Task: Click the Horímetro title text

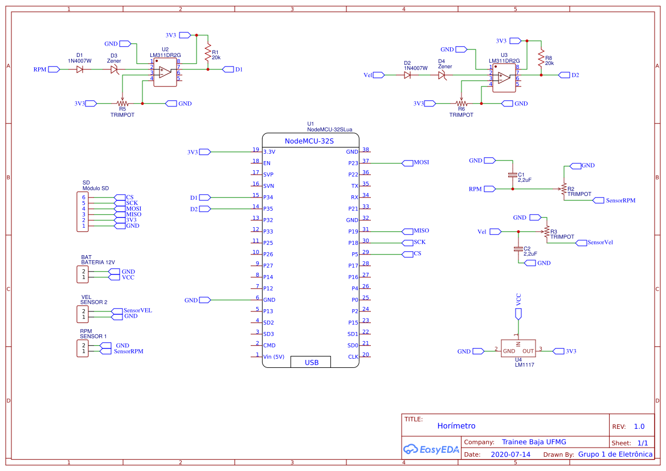Action: point(456,426)
